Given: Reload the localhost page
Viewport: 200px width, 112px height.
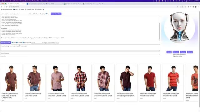Looking at the screenshot, I should [7, 7].
